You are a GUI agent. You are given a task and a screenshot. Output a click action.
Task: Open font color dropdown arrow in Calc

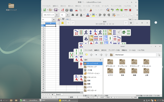[x=90, y=15]
